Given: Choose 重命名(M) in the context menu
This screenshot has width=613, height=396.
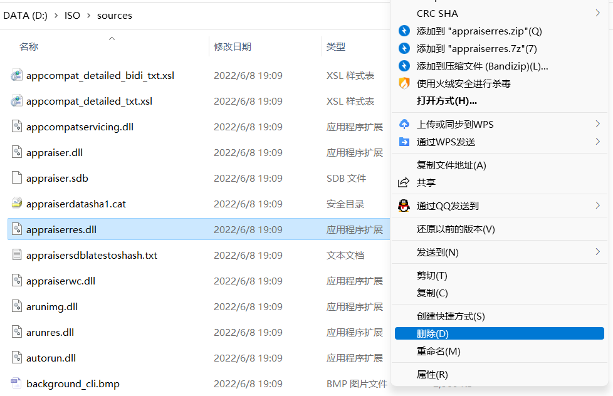Looking at the screenshot, I should [438, 352].
